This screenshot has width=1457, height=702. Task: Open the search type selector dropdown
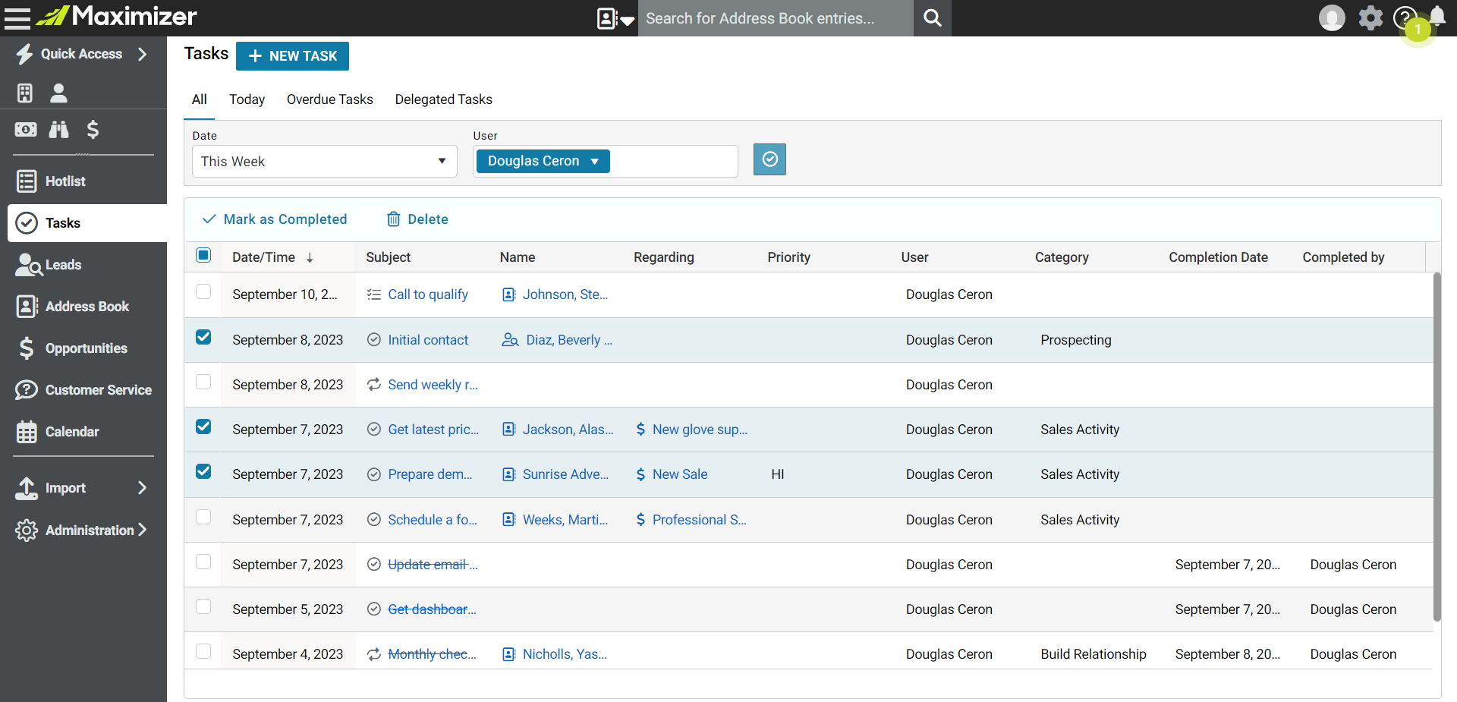pos(615,18)
